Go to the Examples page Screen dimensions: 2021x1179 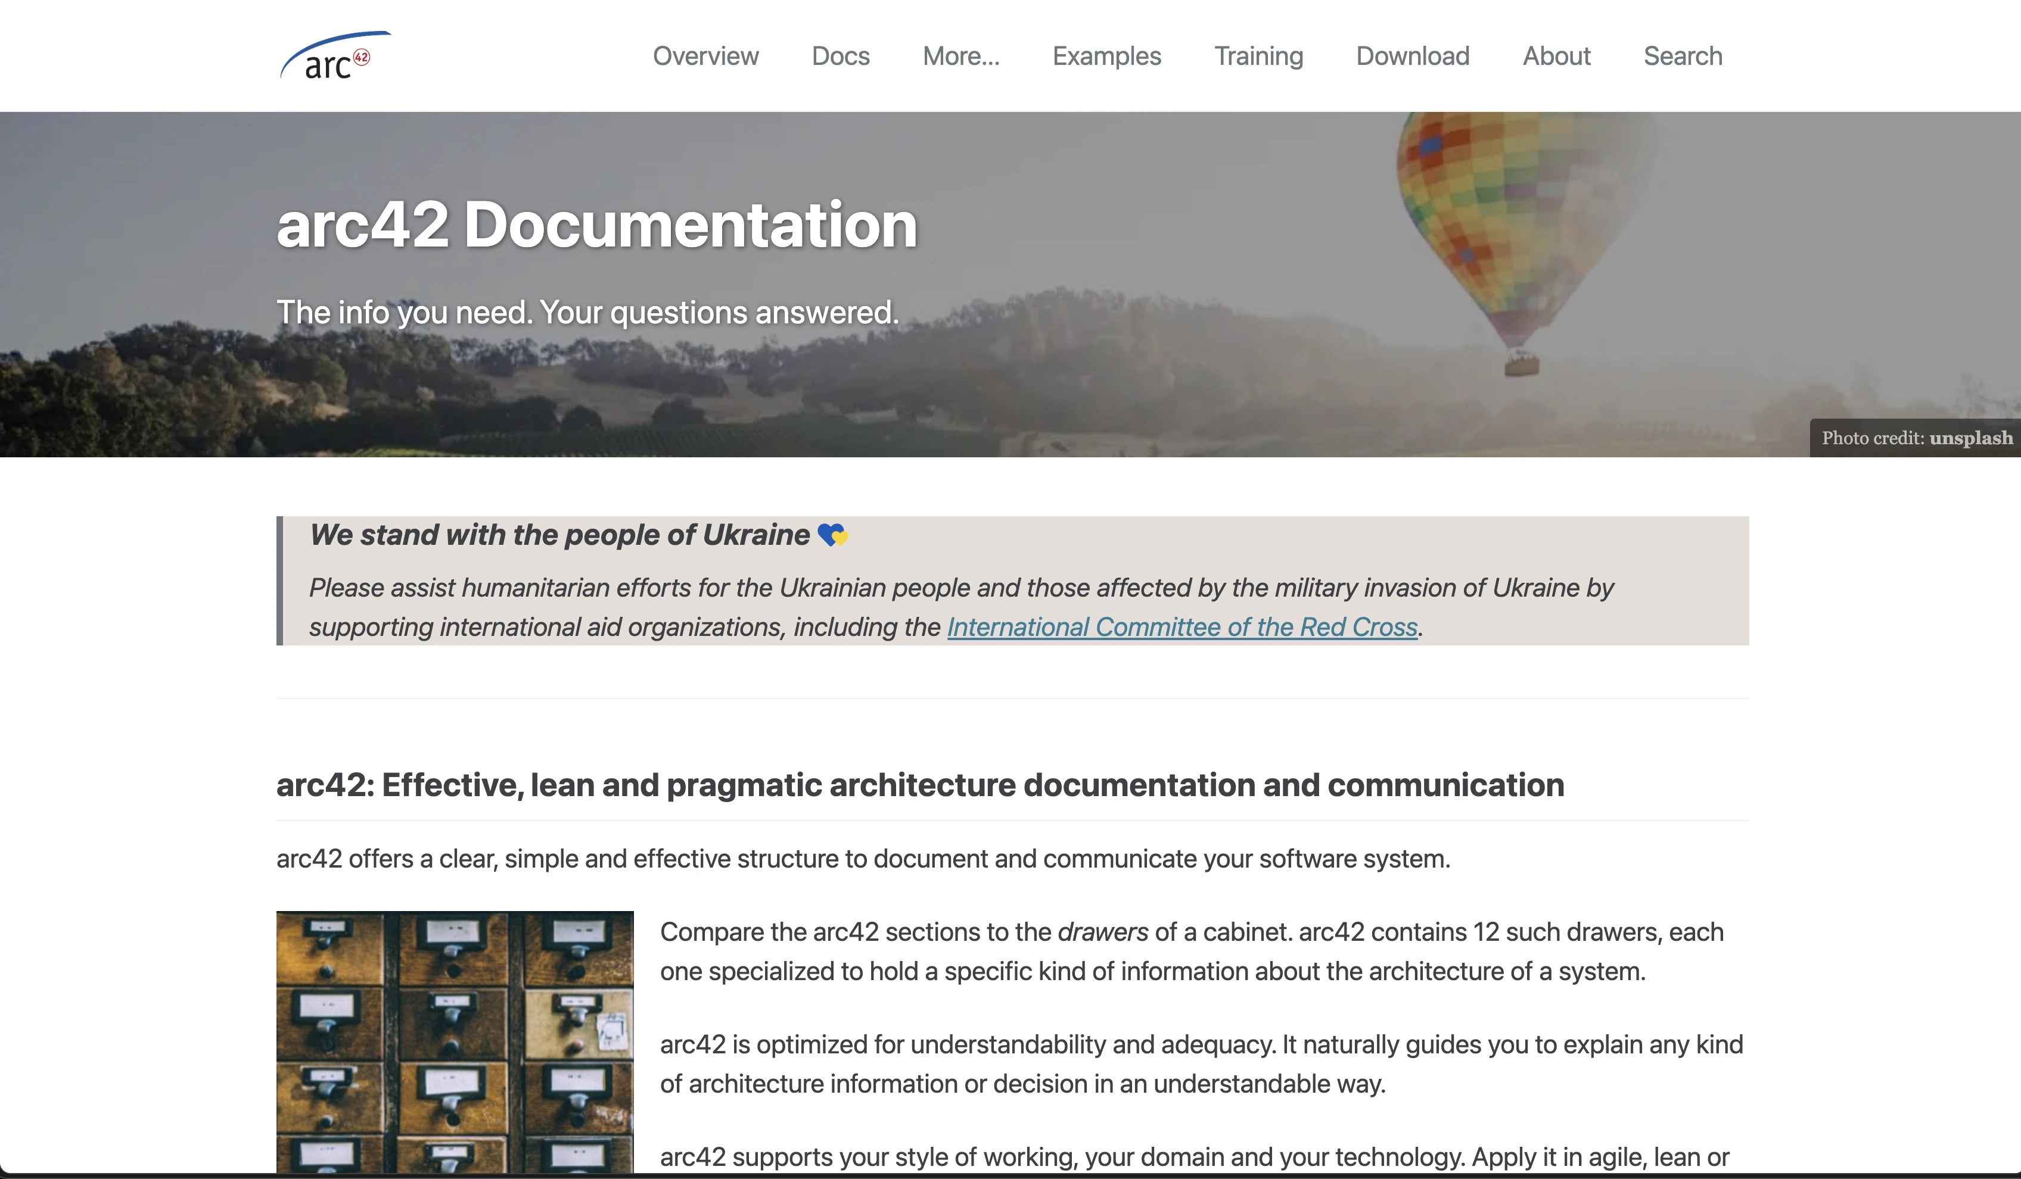1106,56
